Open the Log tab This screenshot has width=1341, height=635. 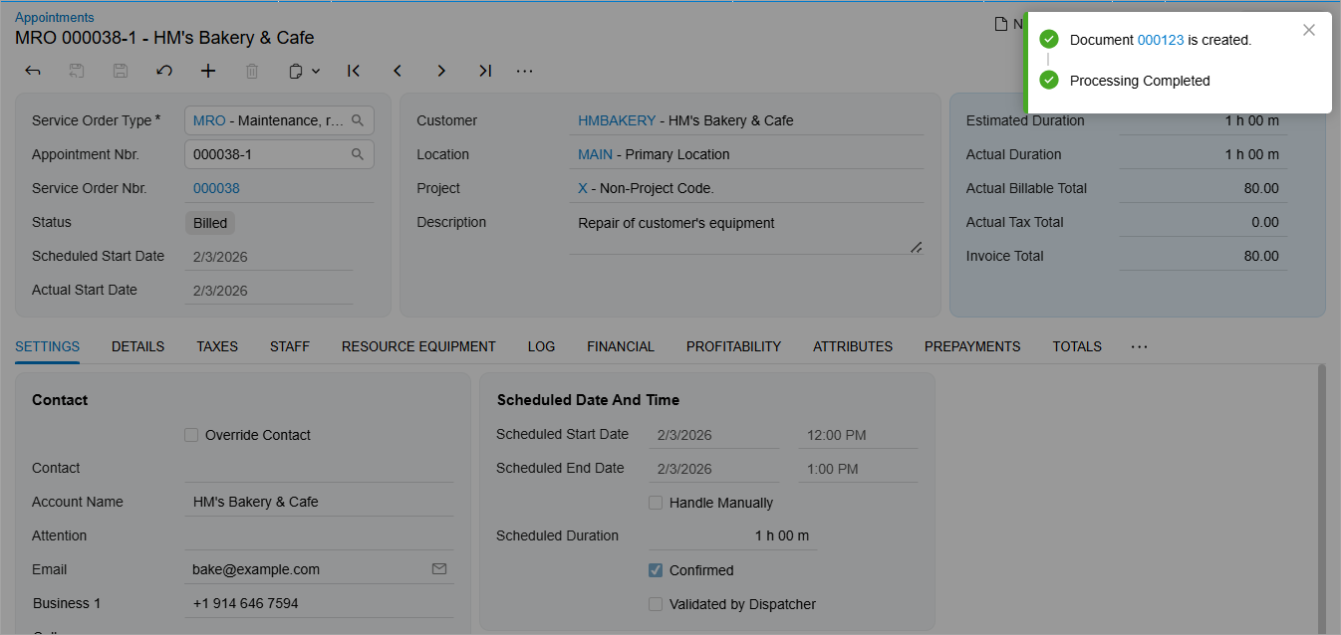pyautogui.click(x=541, y=346)
